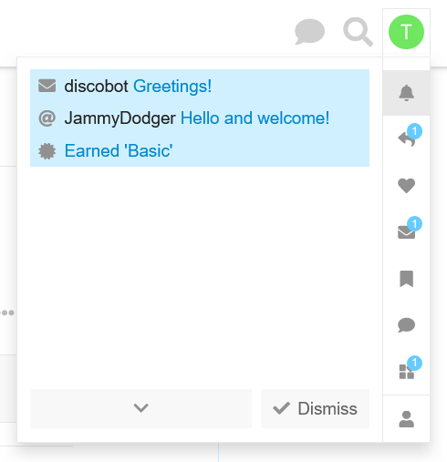Select the bell notifications tab
The image size is (447, 462).
coord(406,93)
